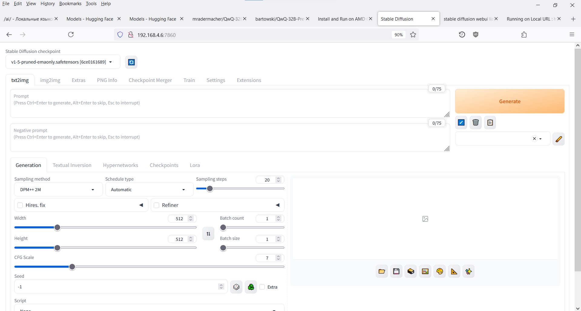Click the Seed input field
The height and width of the screenshot is (311, 581).
121,287
